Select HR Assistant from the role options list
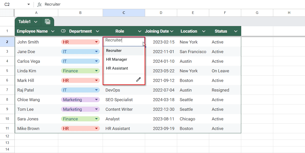This screenshot has width=305, height=153. coord(124,68)
